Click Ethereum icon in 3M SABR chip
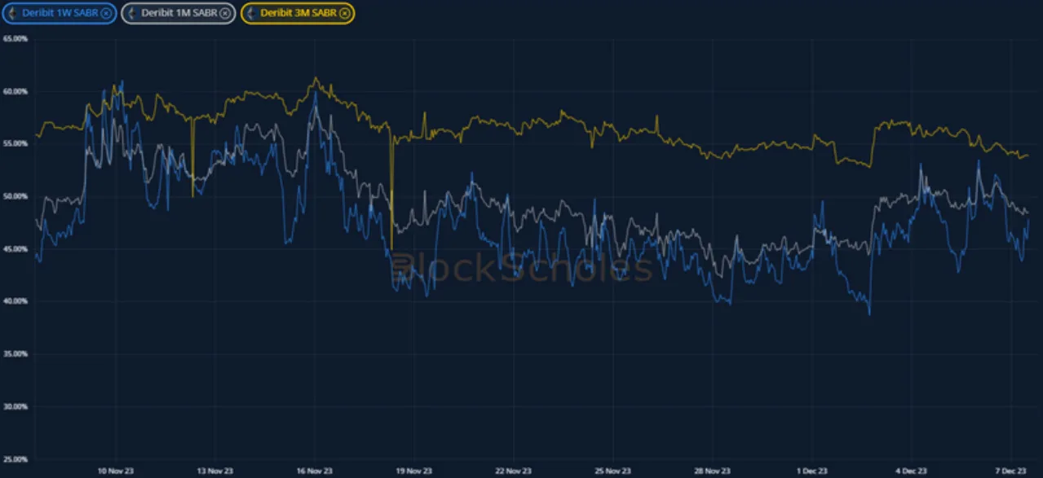Viewport: 1043px width, 478px height. pyautogui.click(x=251, y=13)
